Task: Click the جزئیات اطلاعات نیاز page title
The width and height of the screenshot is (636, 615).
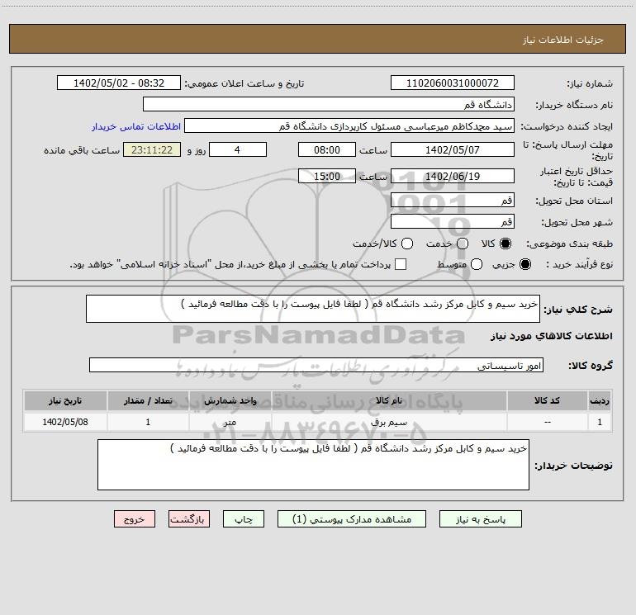Action: 563,40
